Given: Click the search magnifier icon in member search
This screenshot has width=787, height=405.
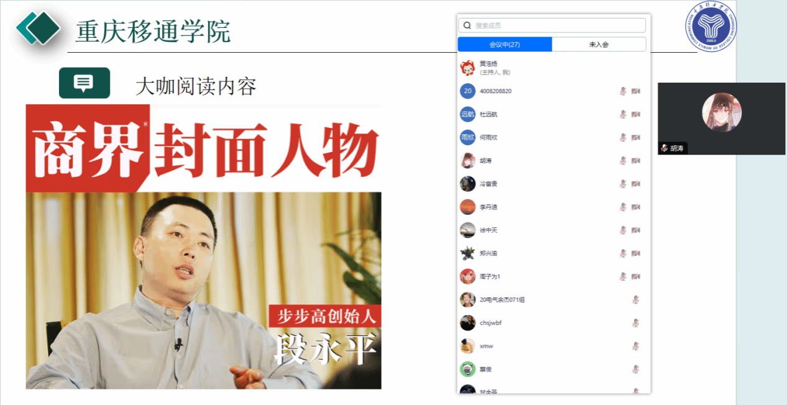Looking at the screenshot, I should click(466, 25).
